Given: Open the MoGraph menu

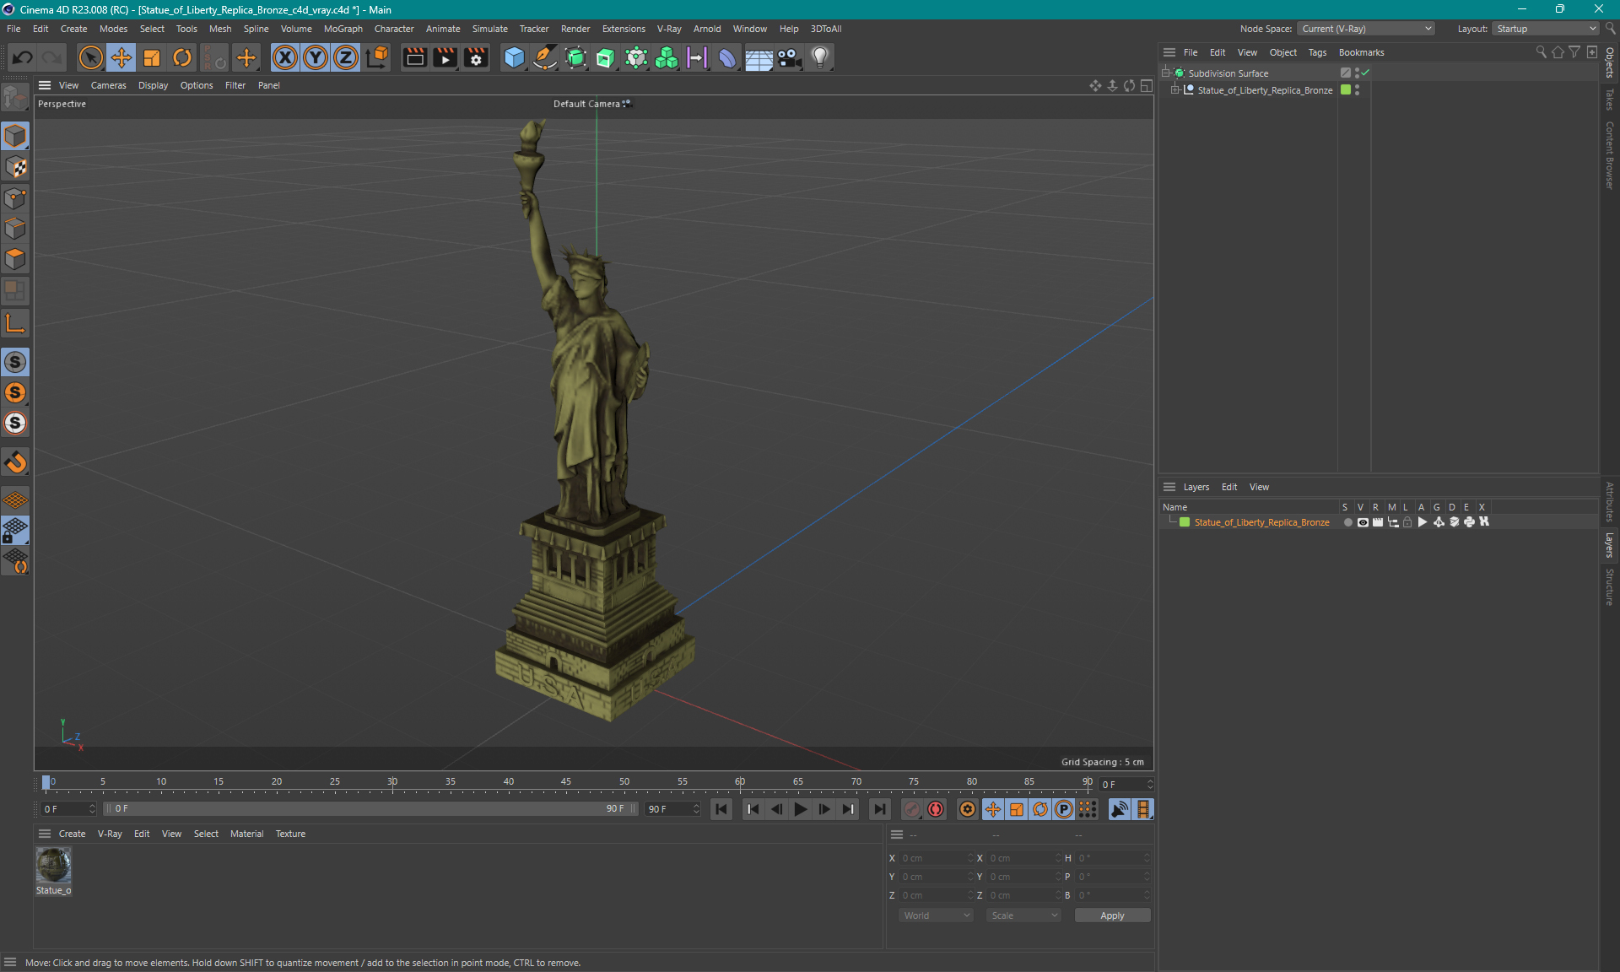Looking at the screenshot, I should point(343,29).
